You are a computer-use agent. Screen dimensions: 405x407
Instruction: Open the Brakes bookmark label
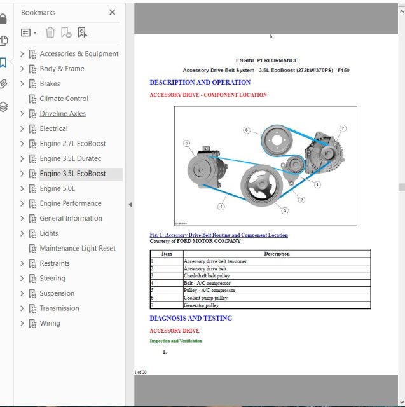[x=50, y=83]
